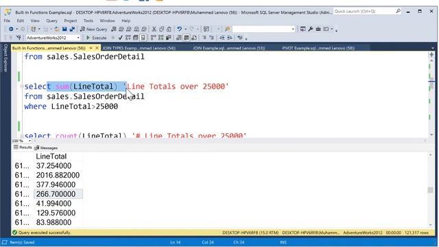Click the Analysis Services DMX Query icon

click(129, 29)
